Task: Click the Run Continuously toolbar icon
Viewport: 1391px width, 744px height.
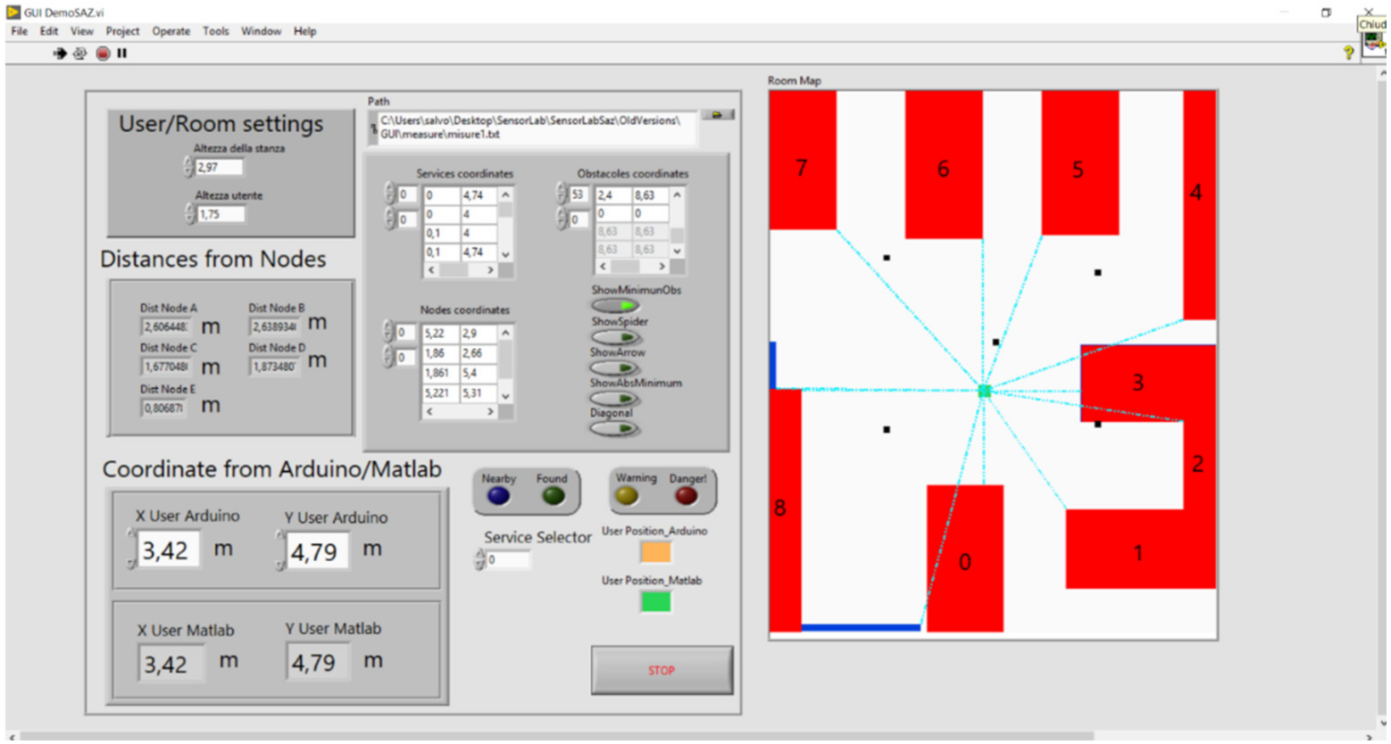Action: pos(80,54)
